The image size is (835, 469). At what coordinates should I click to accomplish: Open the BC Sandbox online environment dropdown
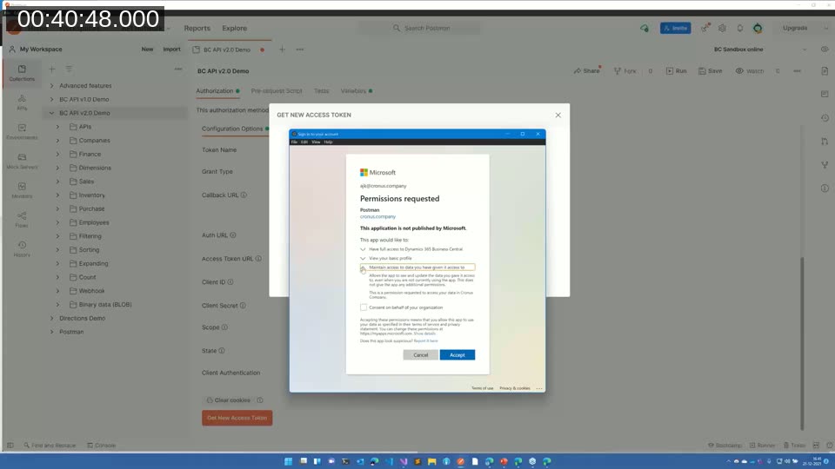coord(760,50)
